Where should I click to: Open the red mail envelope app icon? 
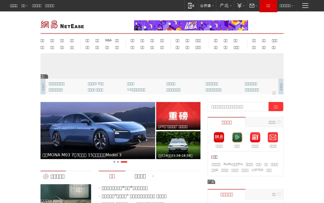[x=273, y=137]
